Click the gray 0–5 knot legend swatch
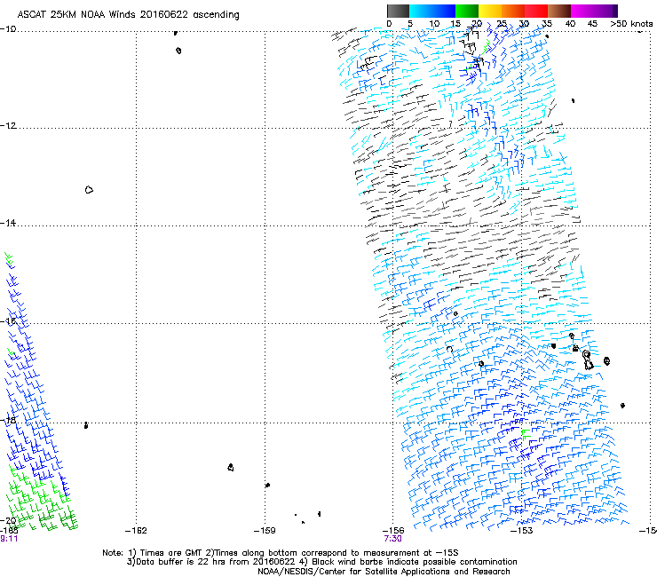Viewport: 657px width, 577px height. [398, 11]
